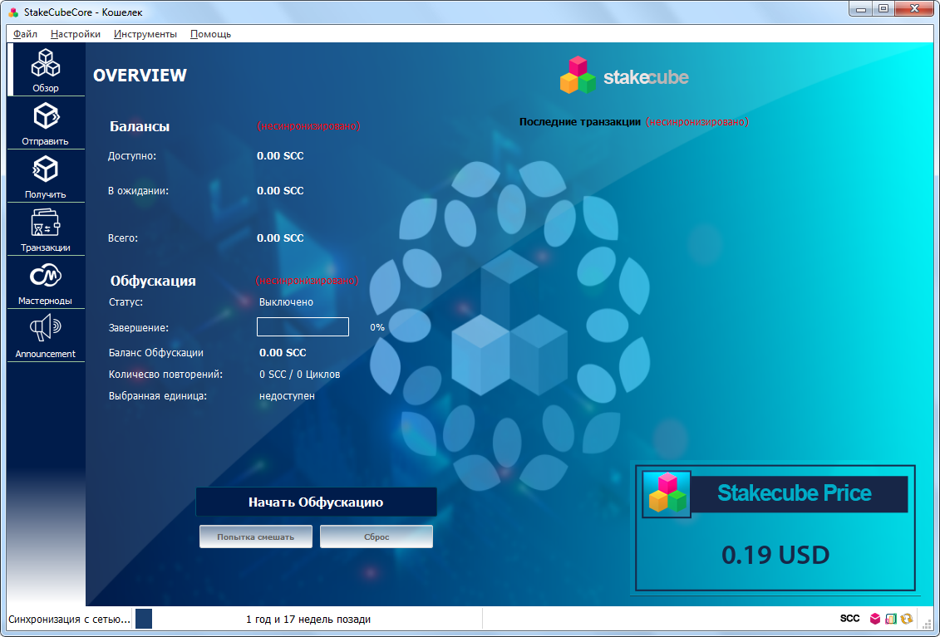Click the Stakecube logo at the top
Image resolution: width=940 pixels, height=637 pixels.
624,76
